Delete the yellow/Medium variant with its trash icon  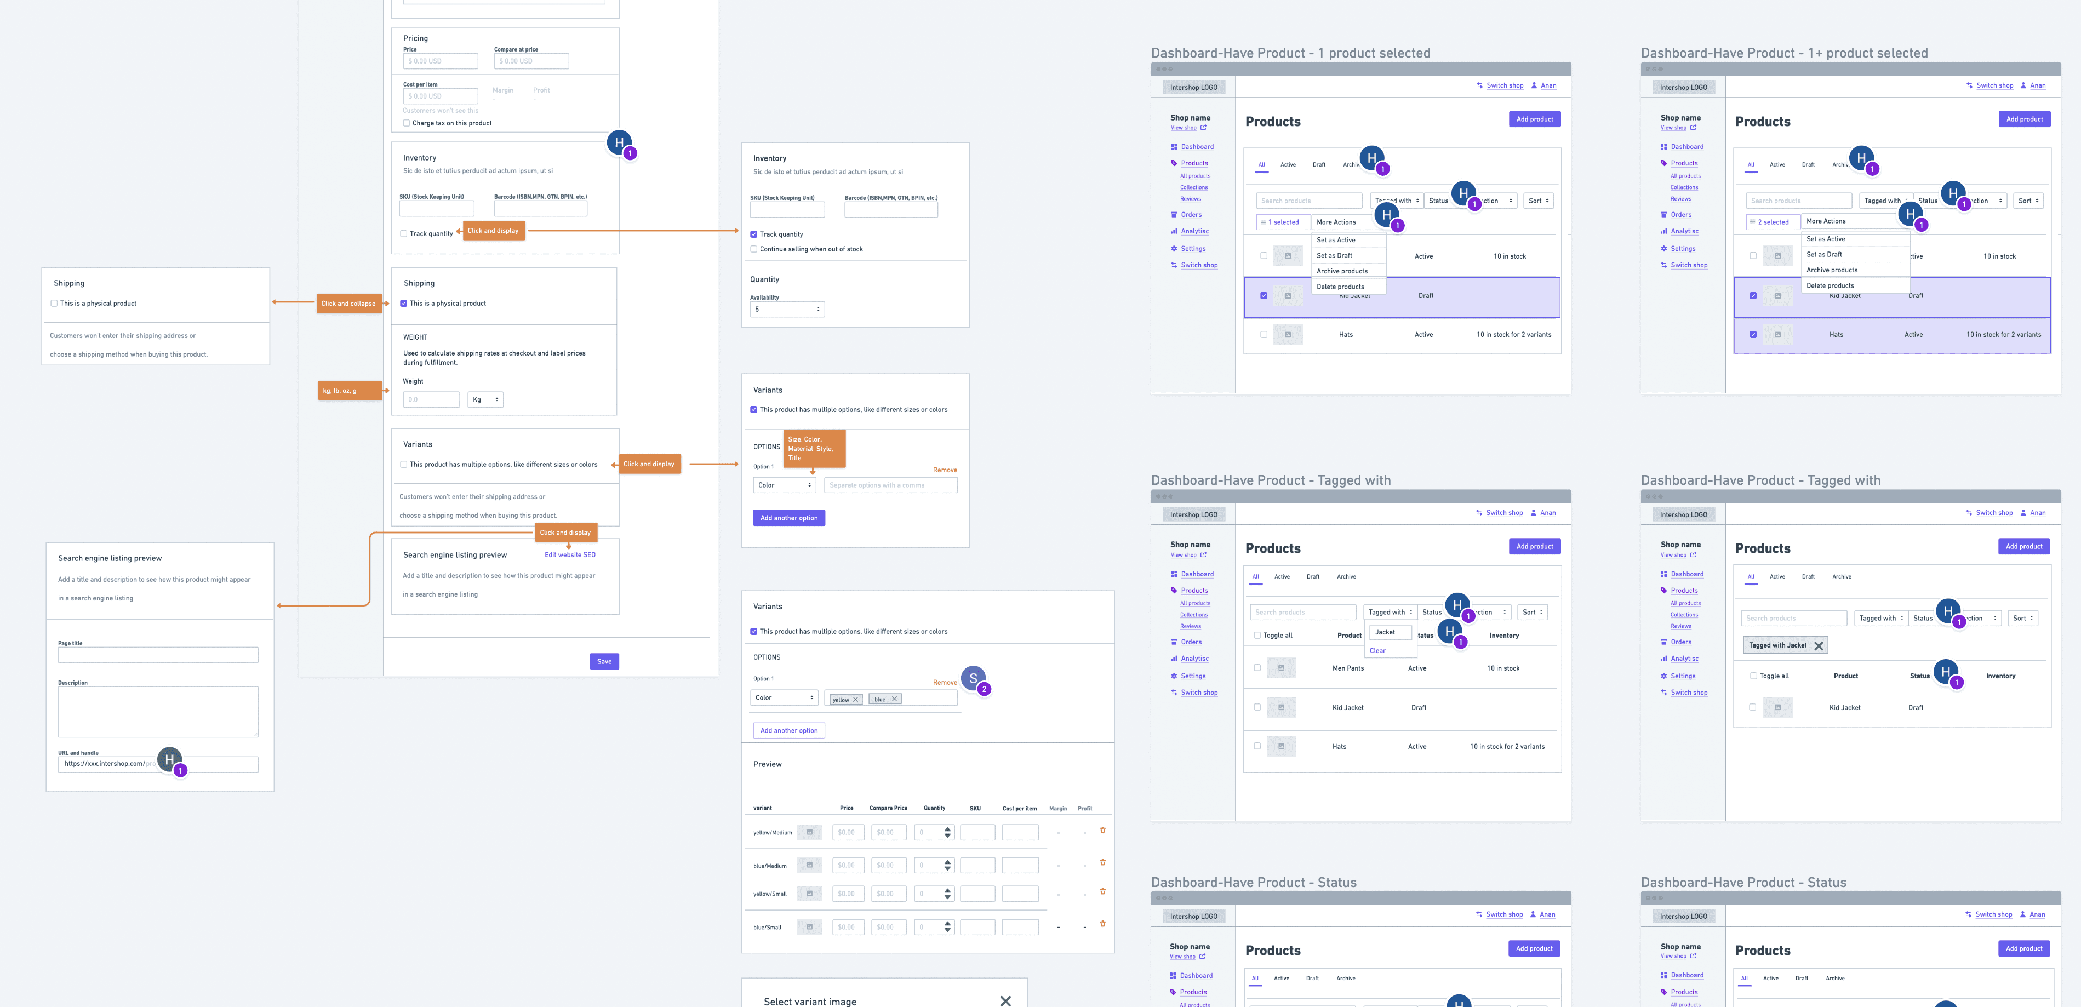1102,830
